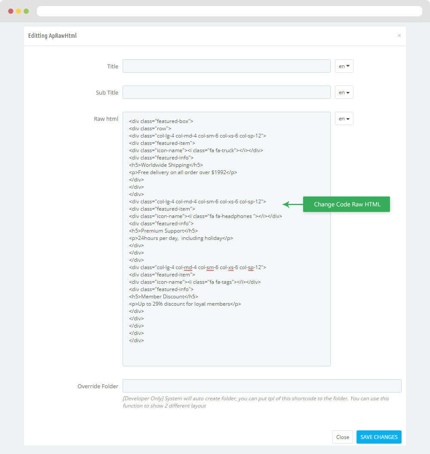Click the Override Folder input field
The width and height of the screenshot is (430, 454).
[262, 386]
